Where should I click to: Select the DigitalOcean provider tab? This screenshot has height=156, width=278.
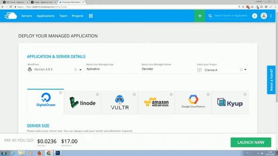46,102
